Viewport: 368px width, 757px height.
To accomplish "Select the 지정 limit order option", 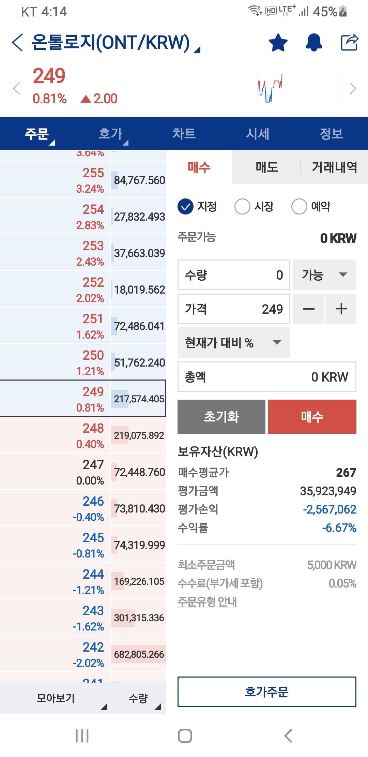I will tap(186, 207).
